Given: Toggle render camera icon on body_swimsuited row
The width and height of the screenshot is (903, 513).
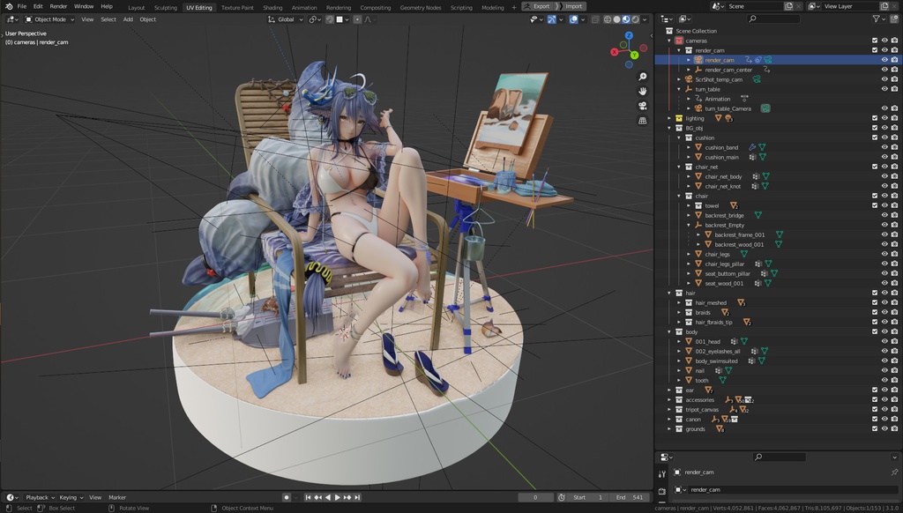Looking at the screenshot, I should coord(894,361).
